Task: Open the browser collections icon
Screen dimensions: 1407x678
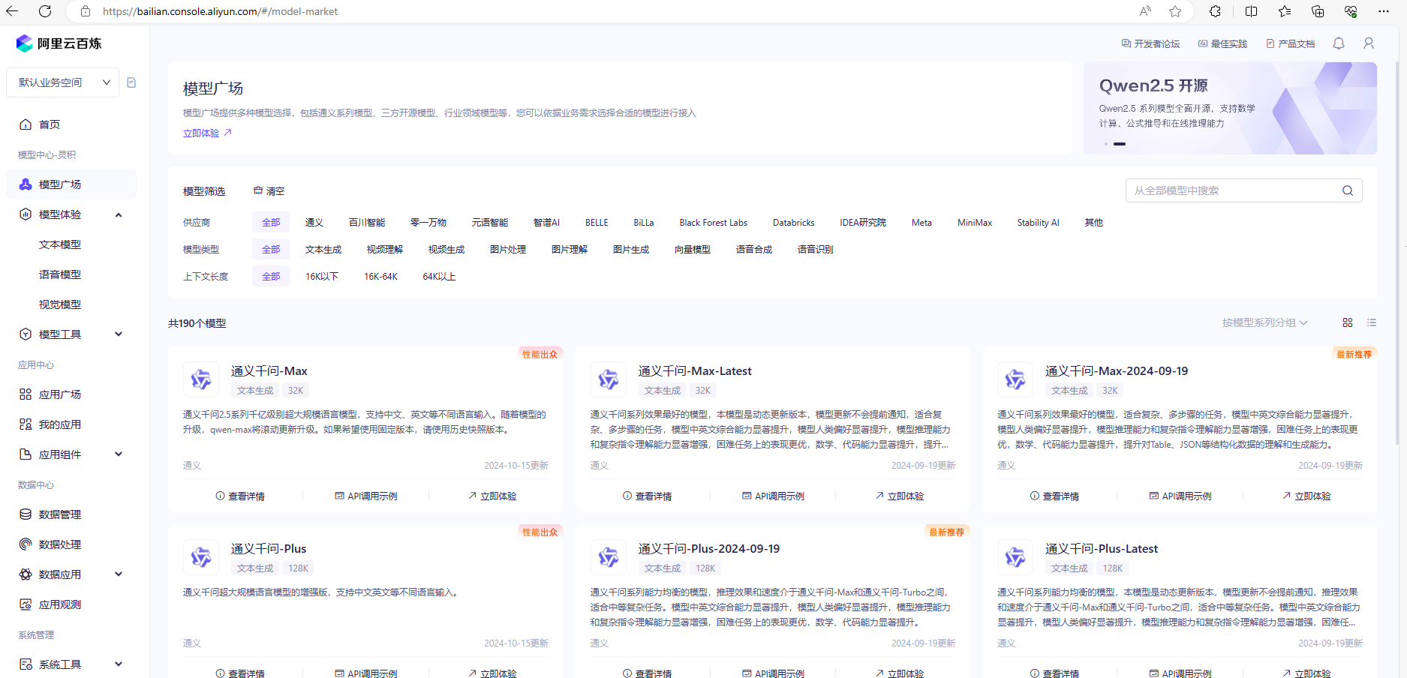Action: [x=1318, y=11]
